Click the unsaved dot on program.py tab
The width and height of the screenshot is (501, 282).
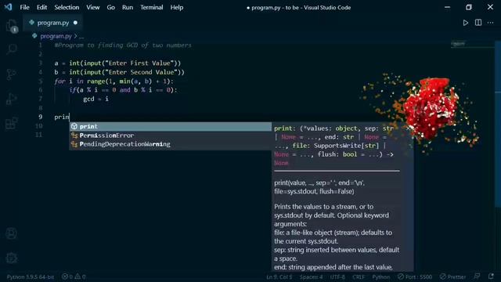click(x=75, y=23)
